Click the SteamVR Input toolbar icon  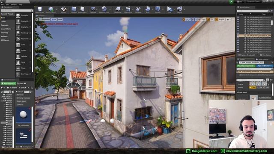104,9
